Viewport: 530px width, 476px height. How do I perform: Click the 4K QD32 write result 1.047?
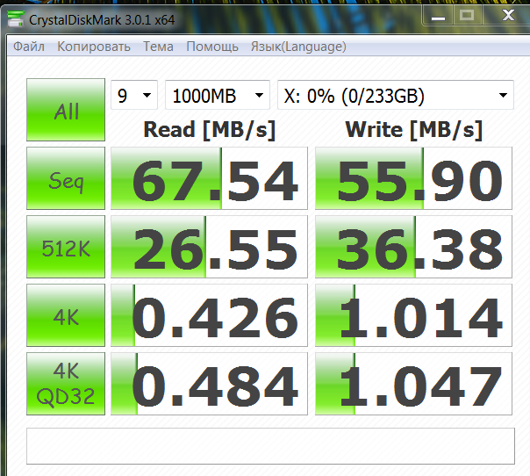[x=413, y=384]
